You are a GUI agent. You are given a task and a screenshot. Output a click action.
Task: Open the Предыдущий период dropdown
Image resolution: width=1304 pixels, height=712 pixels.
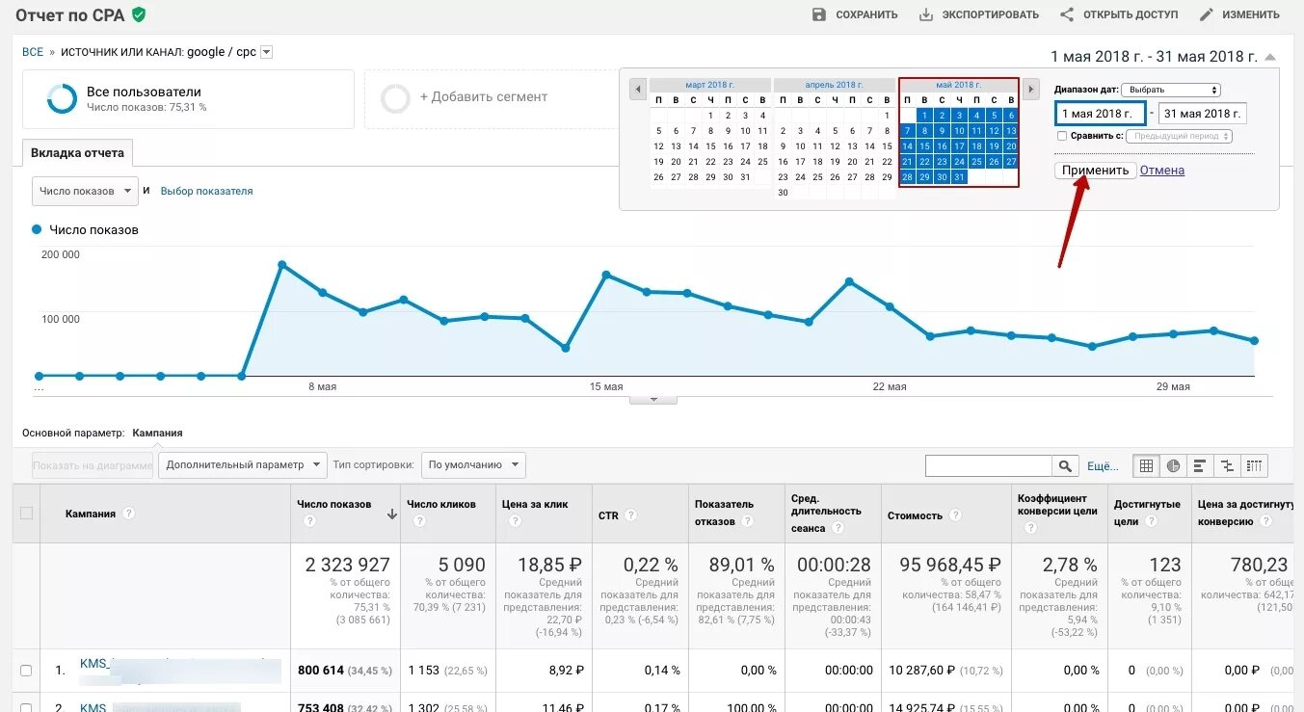tap(1179, 137)
